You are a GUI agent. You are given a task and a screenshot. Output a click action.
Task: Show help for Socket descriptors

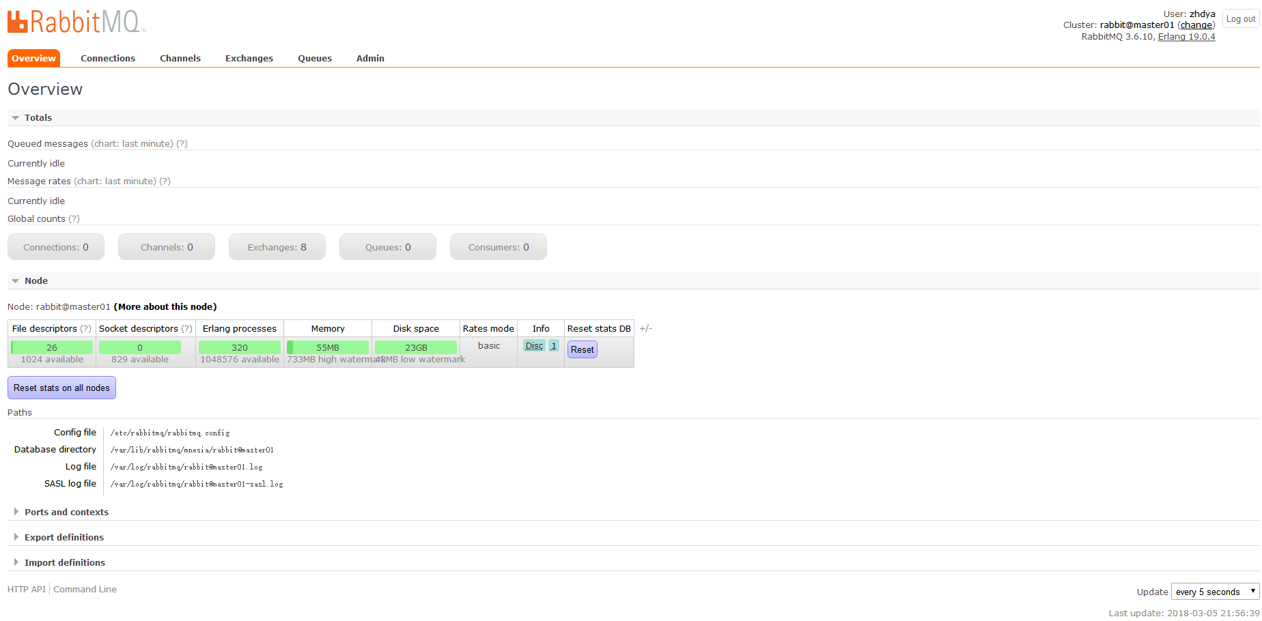tap(186, 329)
